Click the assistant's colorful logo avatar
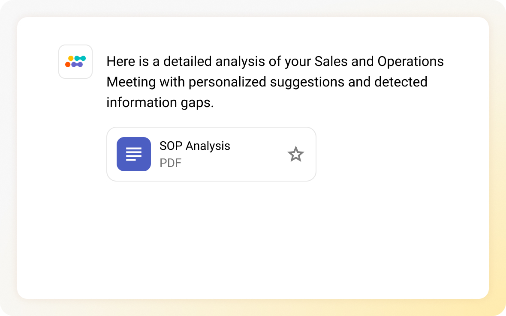506x316 pixels. tap(75, 62)
